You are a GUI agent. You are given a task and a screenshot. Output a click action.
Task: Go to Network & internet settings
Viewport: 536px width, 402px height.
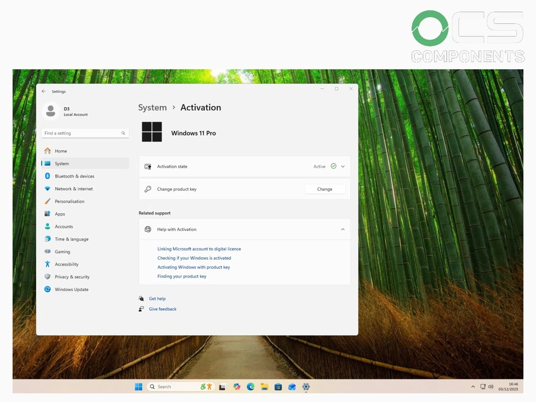coord(85,189)
